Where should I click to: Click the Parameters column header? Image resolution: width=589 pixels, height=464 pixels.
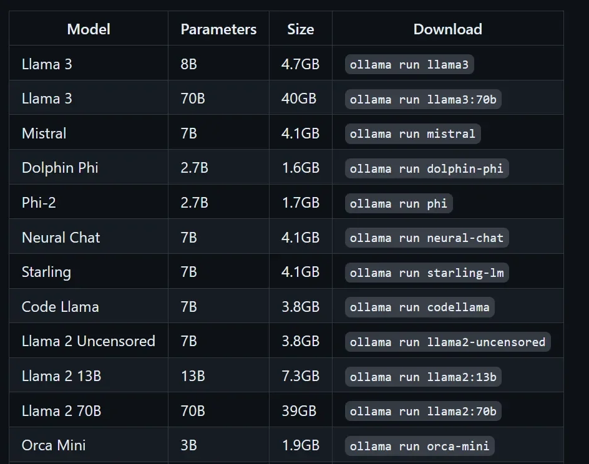[218, 29]
